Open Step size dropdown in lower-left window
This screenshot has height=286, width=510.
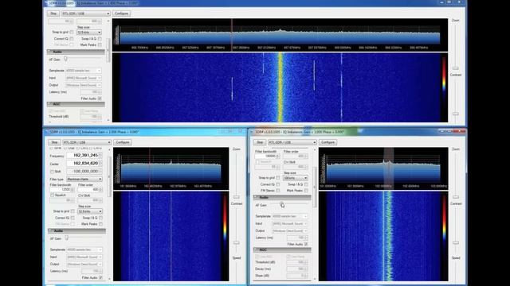[90, 211]
